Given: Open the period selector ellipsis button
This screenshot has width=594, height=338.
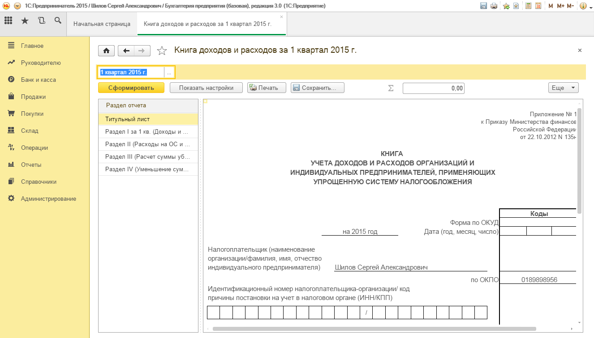Looking at the screenshot, I should [169, 72].
